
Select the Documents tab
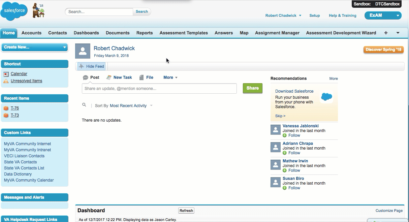(x=118, y=33)
